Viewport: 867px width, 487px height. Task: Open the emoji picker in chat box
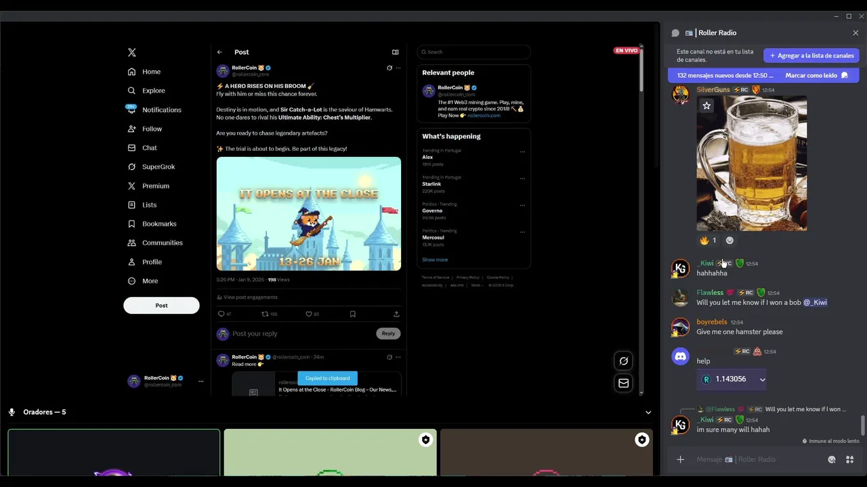coord(832,460)
